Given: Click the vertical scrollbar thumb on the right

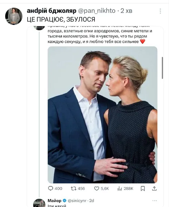Looking at the screenshot, I should 162,68.
